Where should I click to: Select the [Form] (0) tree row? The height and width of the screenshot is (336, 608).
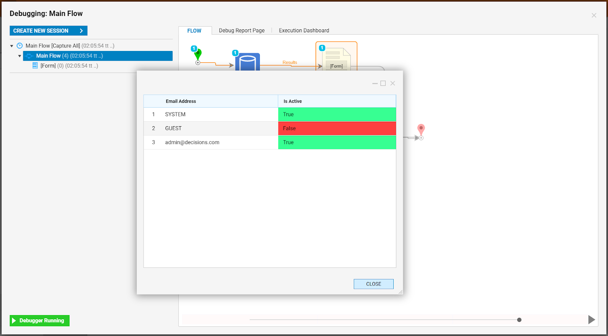point(69,66)
